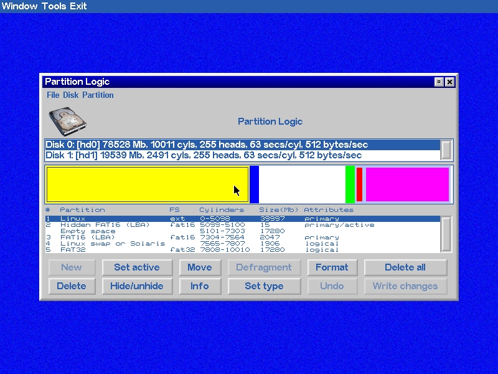Select partition row 4 Linux swap or Solaris
The image size is (498, 374).
[243, 244]
